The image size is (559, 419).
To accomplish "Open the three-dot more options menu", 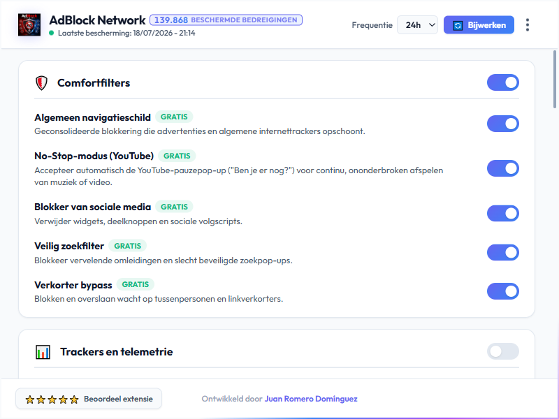I will click(528, 25).
